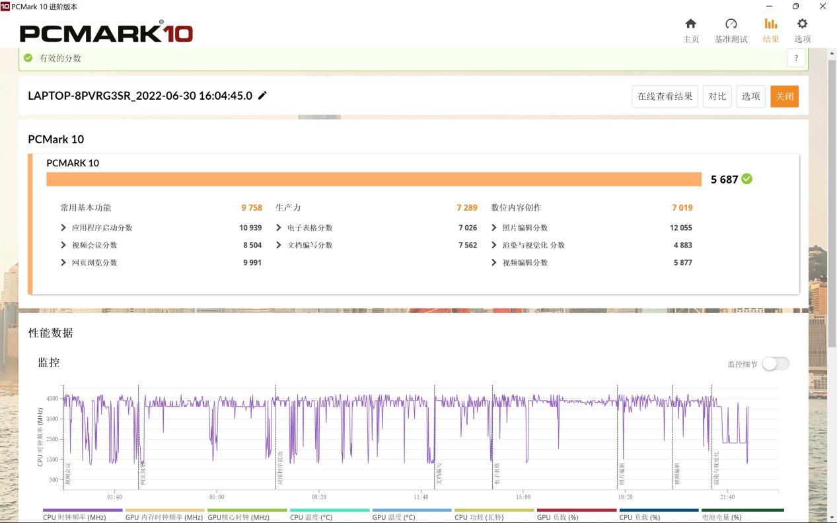Open the benchmark tests (基准测试) gauge icon

coord(731,24)
